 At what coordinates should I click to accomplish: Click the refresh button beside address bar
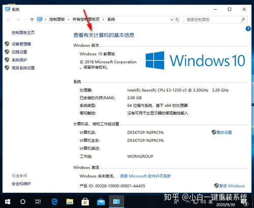coord(177,19)
